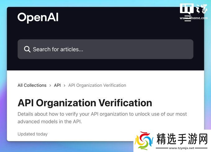211x152 pixels.
Task: Open the hamburger menu icon
Action: click(x=188, y=18)
